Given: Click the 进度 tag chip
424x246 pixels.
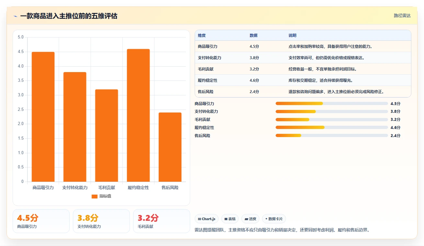Looking at the screenshot, I should [250, 219].
